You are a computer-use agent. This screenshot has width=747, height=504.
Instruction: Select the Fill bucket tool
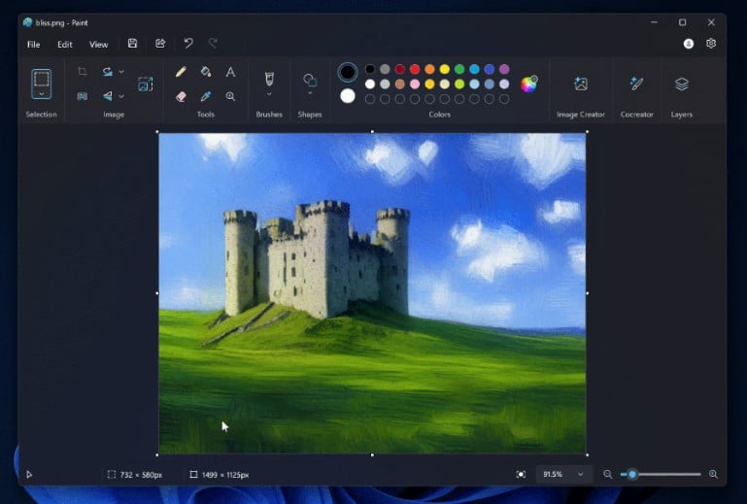pos(206,72)
